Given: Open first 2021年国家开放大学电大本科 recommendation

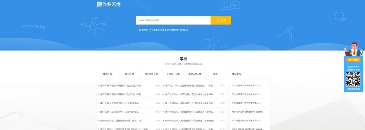Looking at the screenshot, I should click(x=247, y=86).
